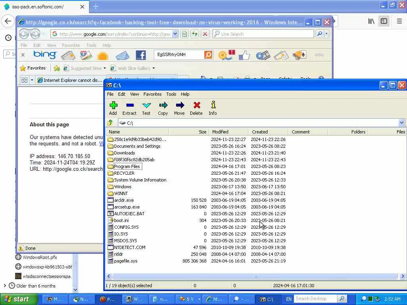Open the Live Search options dropdown
Screen dimensions: 407x305
tap(327, 34)
